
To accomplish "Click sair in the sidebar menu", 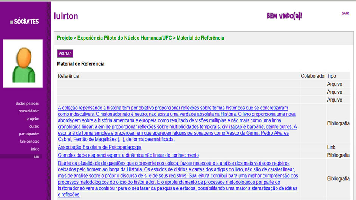I will pos(36,156).
